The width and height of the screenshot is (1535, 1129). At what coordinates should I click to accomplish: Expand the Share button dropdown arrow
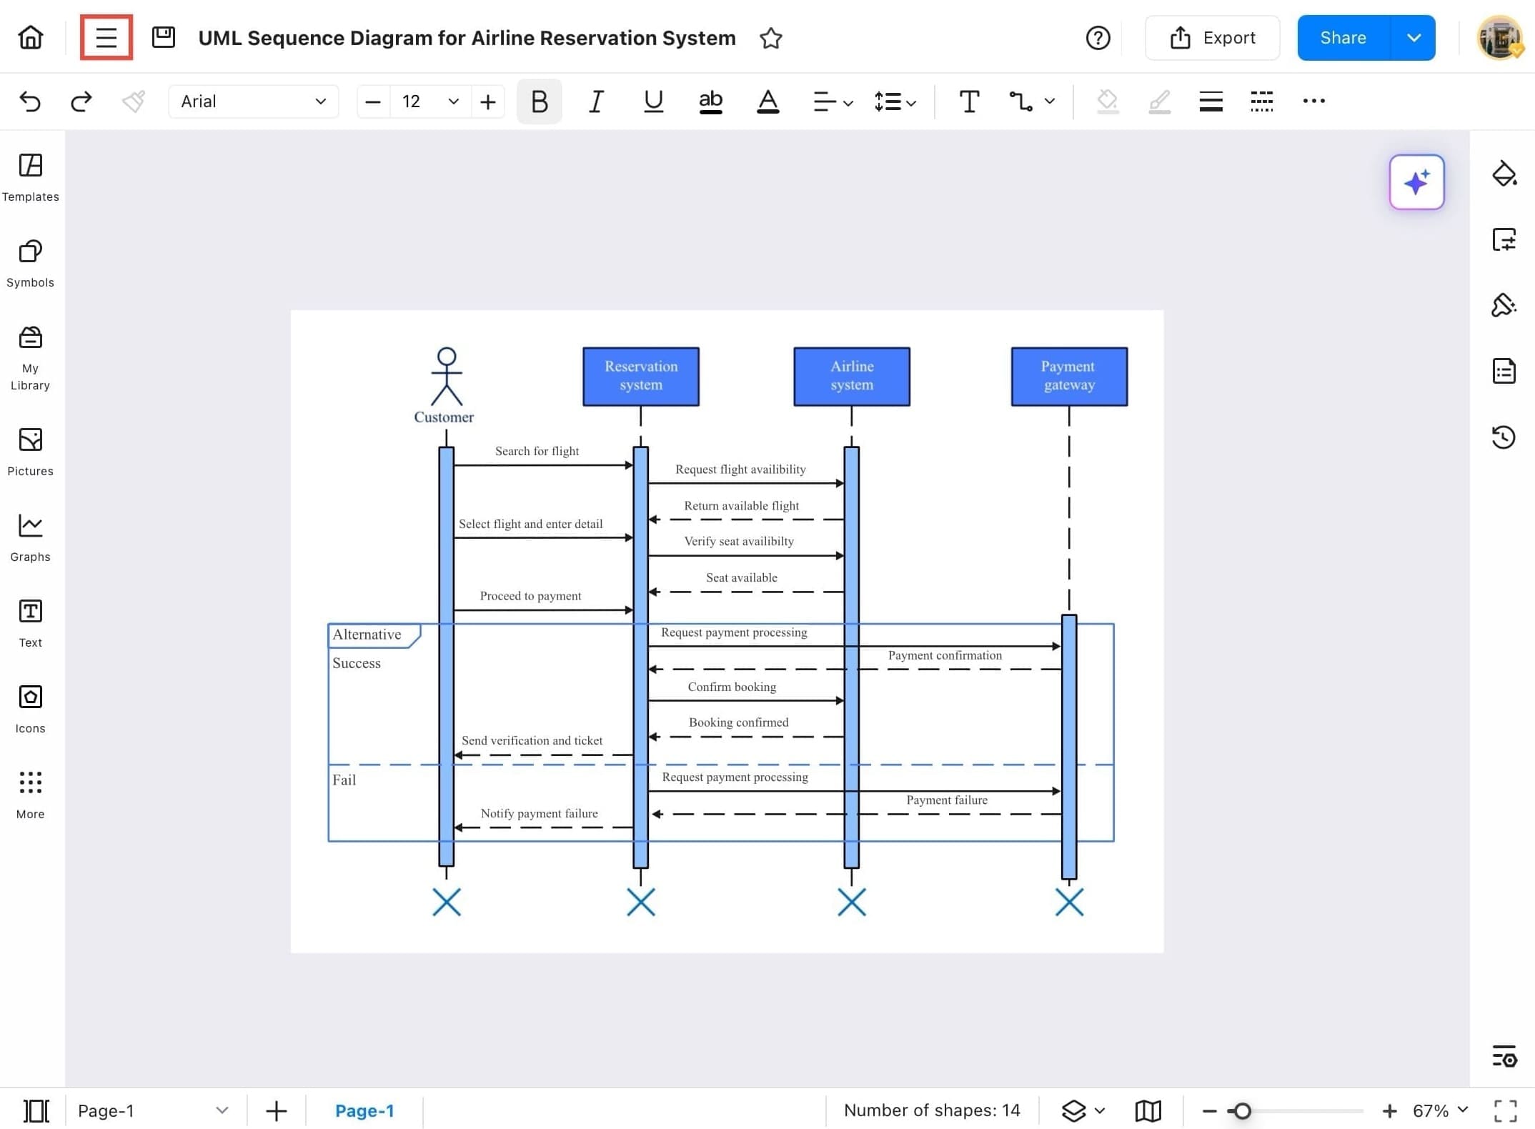[1413, 38]
